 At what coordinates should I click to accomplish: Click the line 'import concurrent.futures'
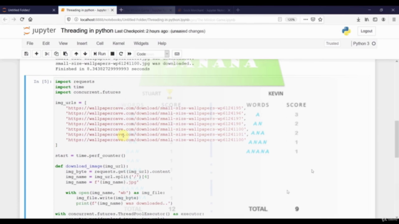click(x=88, y=92)
